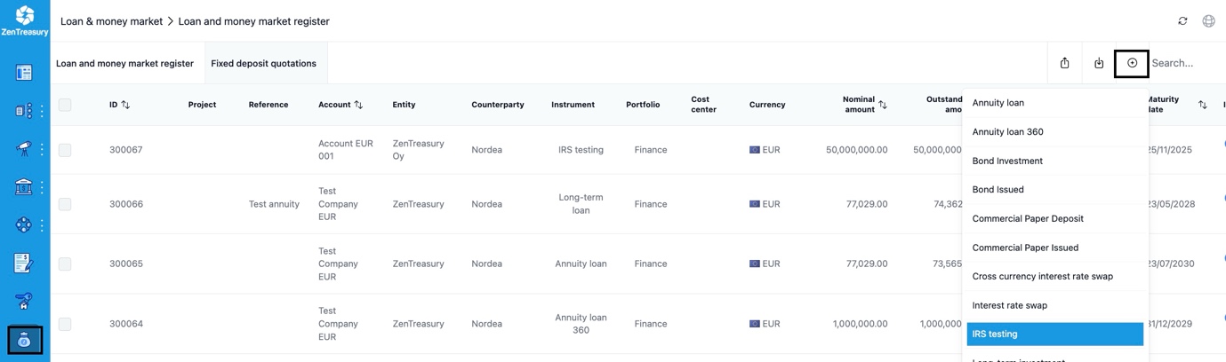Click 1,000,000.00 nominal amount in row 300064
Viewport: 1226px width, 362px height.
860,324
